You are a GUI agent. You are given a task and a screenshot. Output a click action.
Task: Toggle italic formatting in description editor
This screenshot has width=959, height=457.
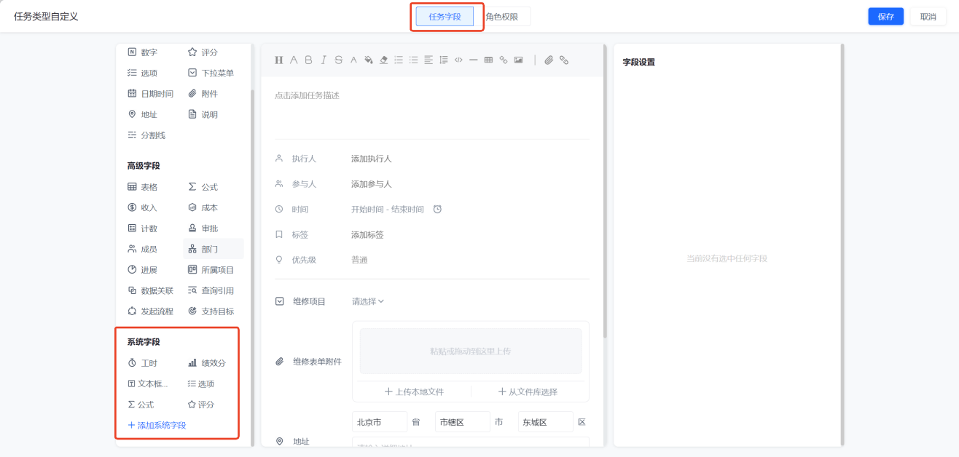coord(324,60)
